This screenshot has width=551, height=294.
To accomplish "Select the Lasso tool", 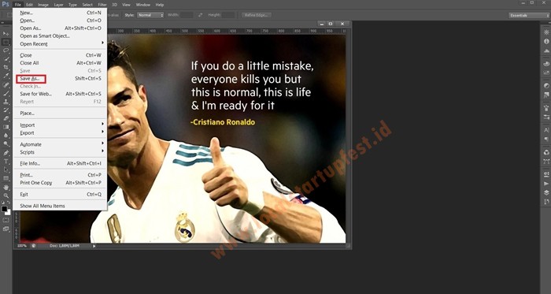I will [x=6, y=50].
